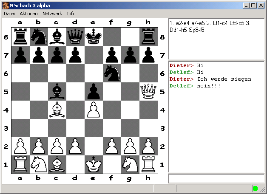Select the black pawn on g7

130,55
